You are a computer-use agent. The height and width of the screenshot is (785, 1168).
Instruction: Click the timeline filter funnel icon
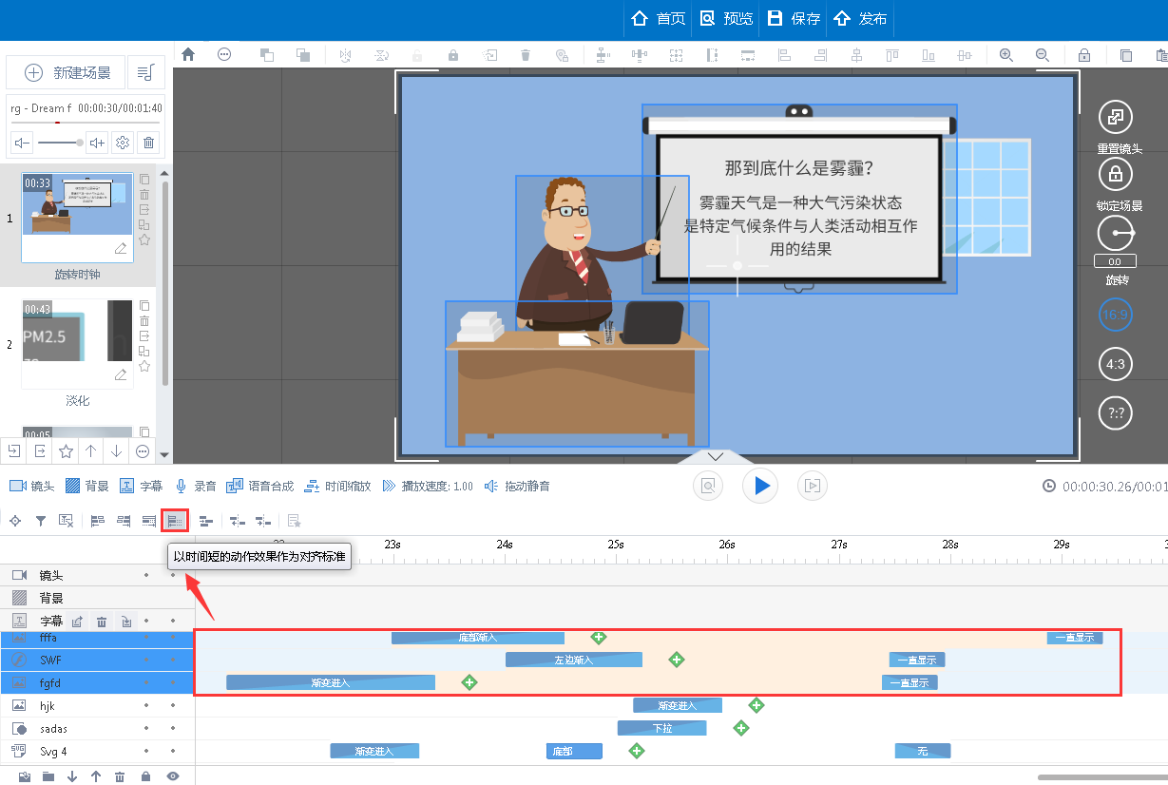click(x=42, y=520)
